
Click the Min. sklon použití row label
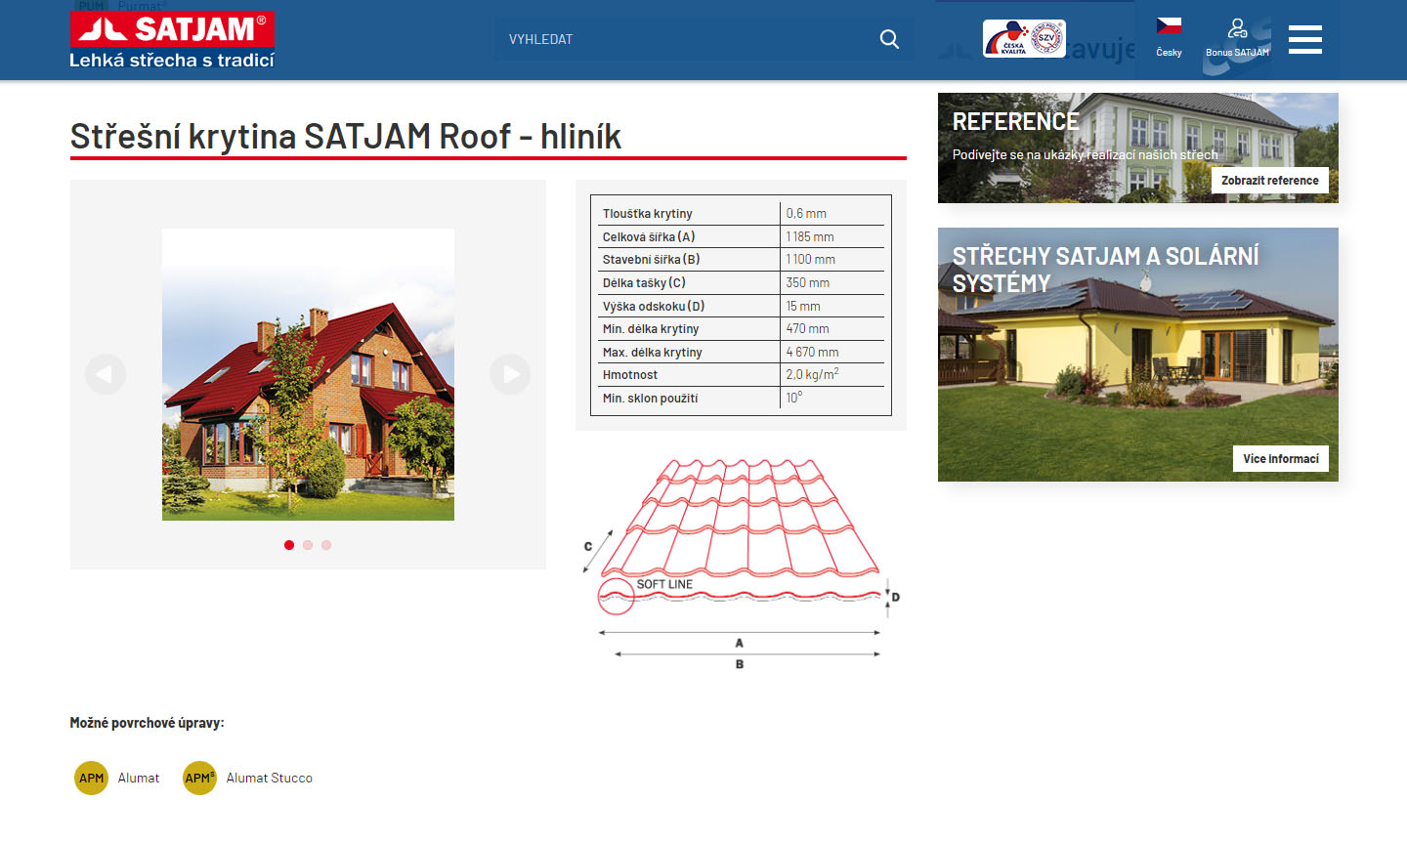click(x=651, y=399)
